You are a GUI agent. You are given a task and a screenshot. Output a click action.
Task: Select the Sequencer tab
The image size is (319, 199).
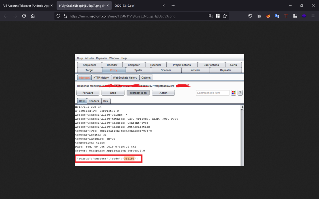[x=90, y=65]
